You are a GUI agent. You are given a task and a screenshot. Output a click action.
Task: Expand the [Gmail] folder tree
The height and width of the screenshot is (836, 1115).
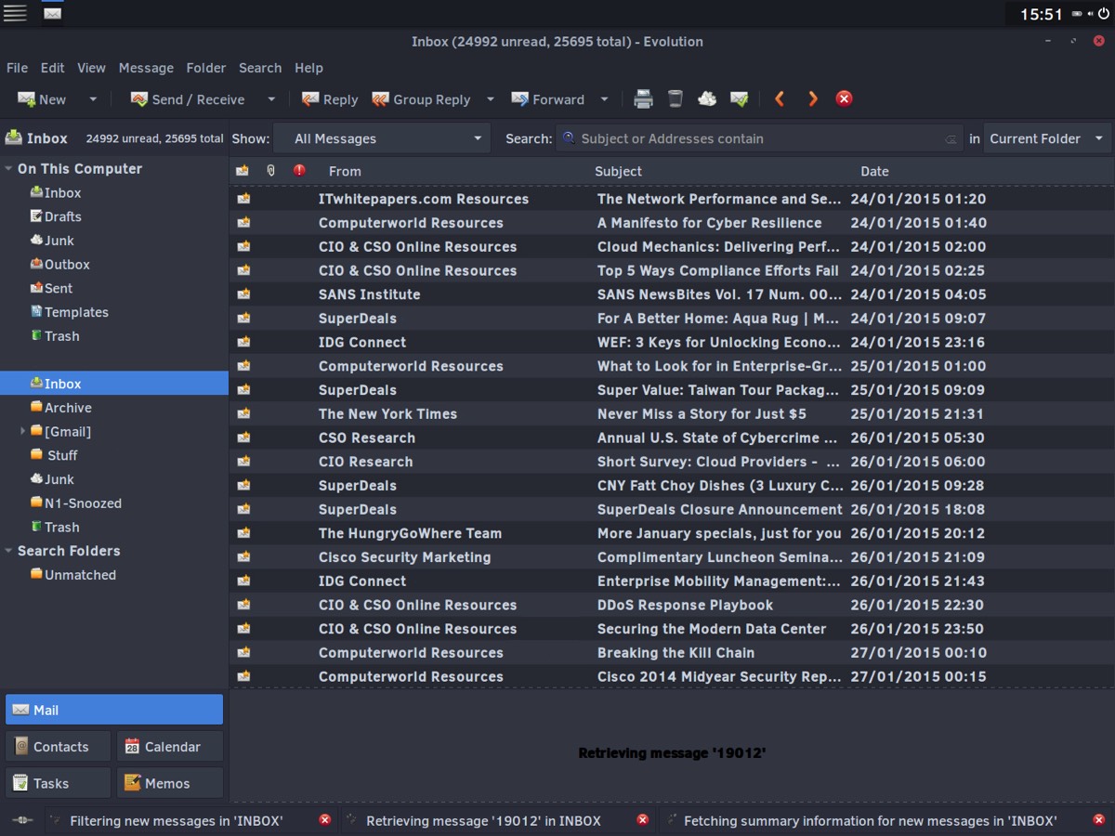pyautogui.click(x=22, y=431)
